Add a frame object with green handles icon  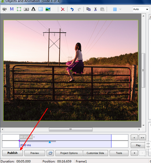tap(19, 9)
